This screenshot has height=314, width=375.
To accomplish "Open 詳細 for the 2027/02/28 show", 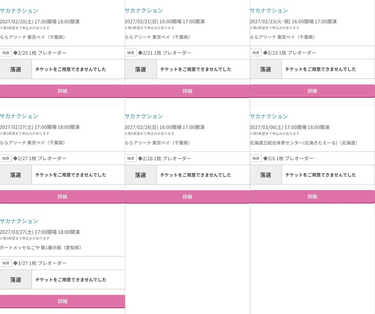I will pyautogui.click(x=187, y=197).
